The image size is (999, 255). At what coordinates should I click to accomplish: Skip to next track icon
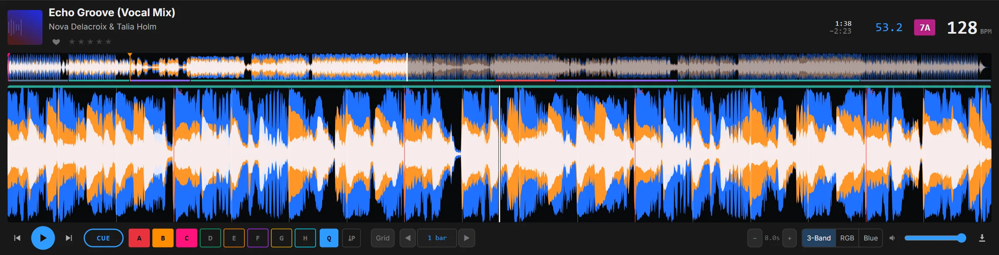click(x=69, y=238)
